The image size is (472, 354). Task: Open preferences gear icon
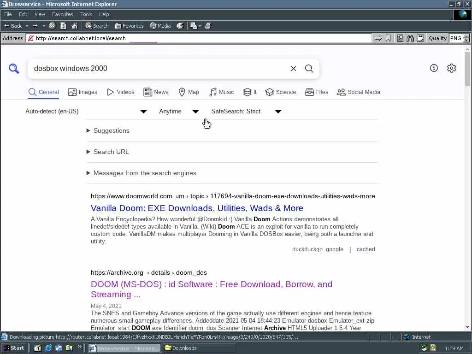(x=452, y=68)
